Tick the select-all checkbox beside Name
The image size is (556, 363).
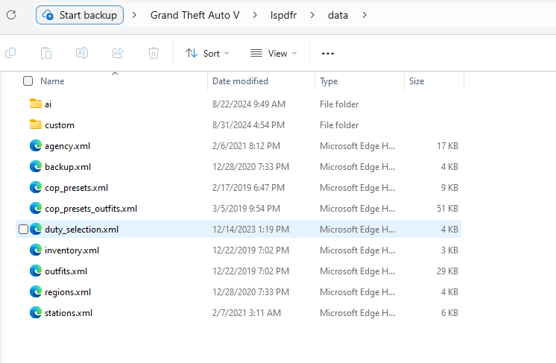28,81
